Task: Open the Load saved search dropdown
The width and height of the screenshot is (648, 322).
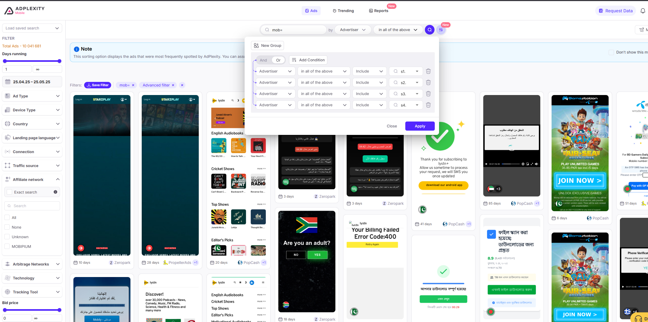Action: [32, 28]
